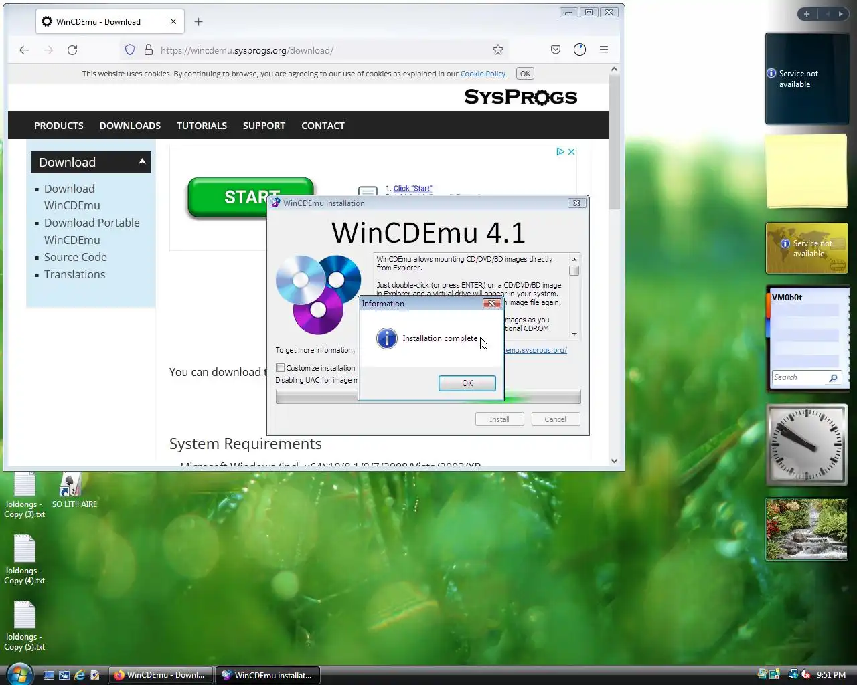The height and width of the screenshot is (685, 857).
Task: Click the site padlock icon
Action: click(x=149, y=50)
